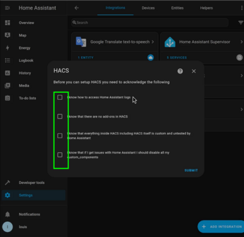
Task: Select the Energy sidebar label
Action: (x=25, y=48)
